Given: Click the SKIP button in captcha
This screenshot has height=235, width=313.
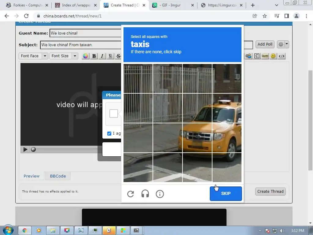Looking at the screenshot, I should [226, 193].
